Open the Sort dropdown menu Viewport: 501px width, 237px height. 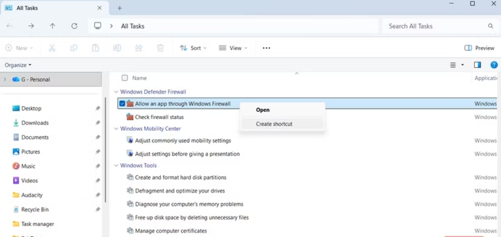[193, 48]
